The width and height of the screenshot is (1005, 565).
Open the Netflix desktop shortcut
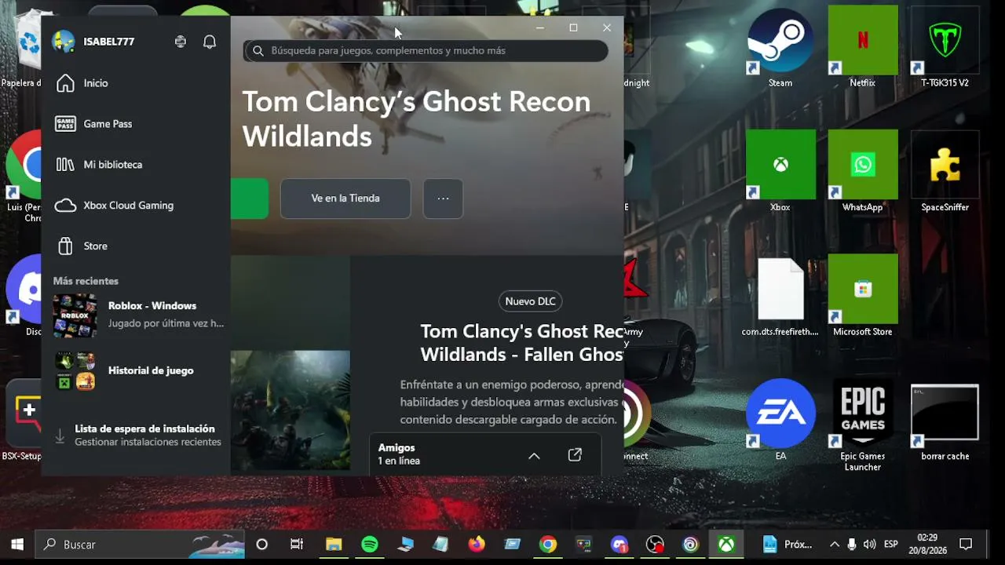(862, 48)
